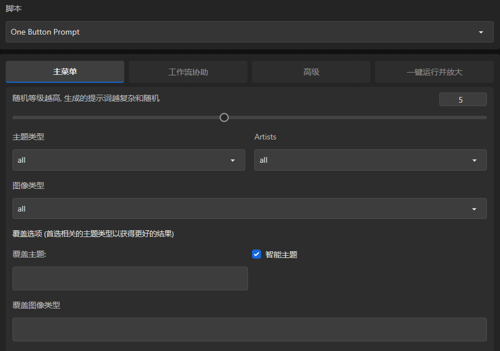This screenshot has width=500, height=351.
Task: Expand the 图像类型 dropdown
Action: (249, 209)
